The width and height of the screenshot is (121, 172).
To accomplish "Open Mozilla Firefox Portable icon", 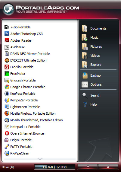I will click(x=7, y=113).
